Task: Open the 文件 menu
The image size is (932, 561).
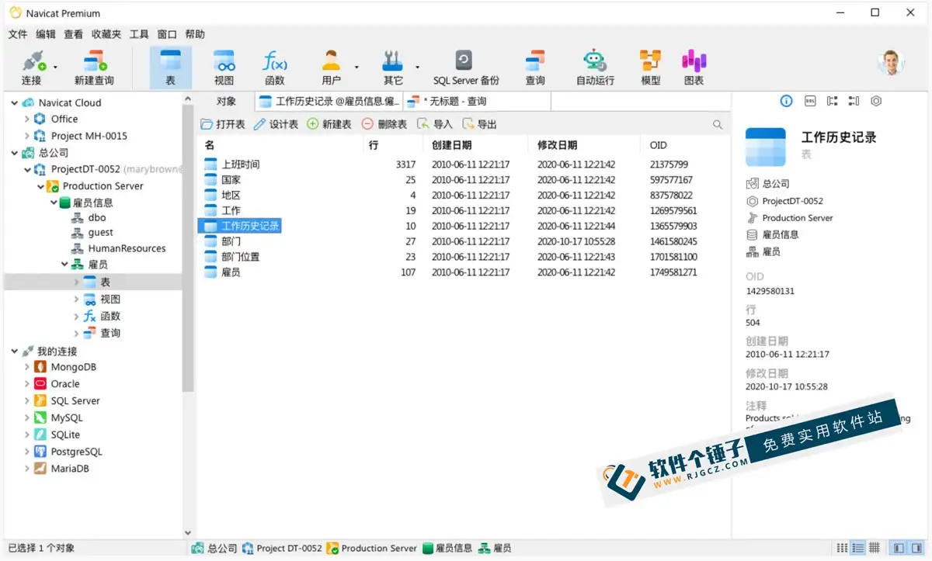Action: (18, 34)
